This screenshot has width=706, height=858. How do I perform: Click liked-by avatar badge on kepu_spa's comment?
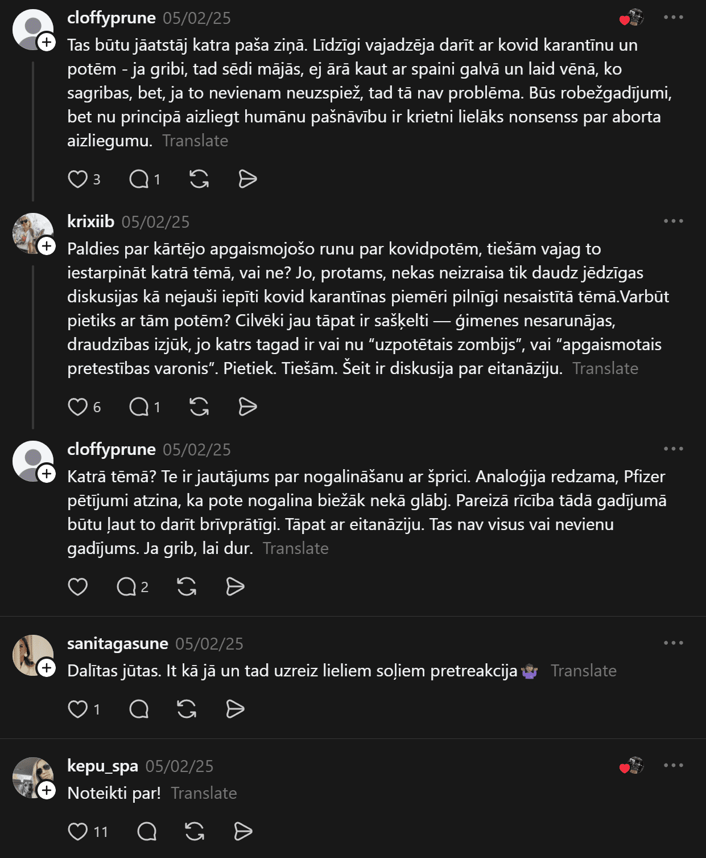click(631, 766)
